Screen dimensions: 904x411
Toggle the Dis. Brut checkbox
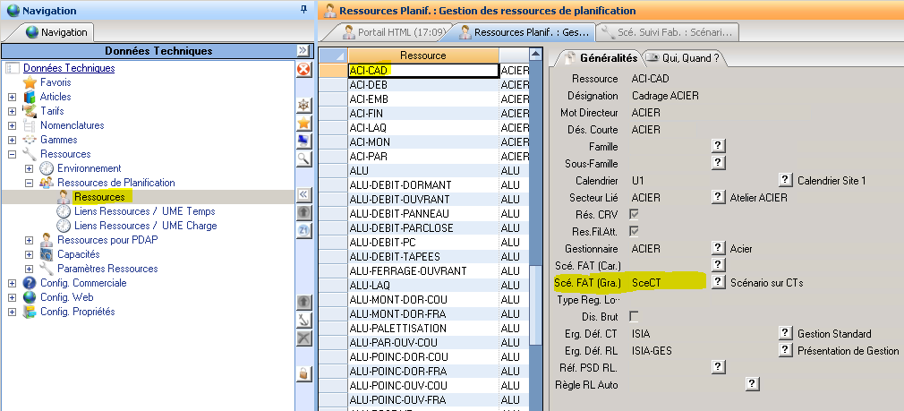point(634,316)
